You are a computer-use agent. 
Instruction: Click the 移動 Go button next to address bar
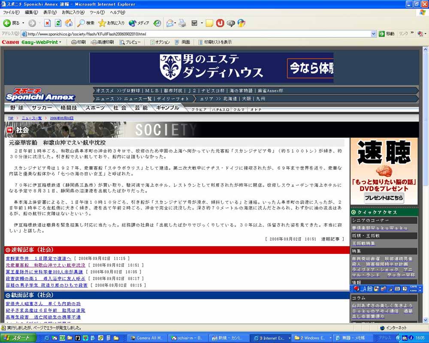pyautogui.click(x=387, y=33)
